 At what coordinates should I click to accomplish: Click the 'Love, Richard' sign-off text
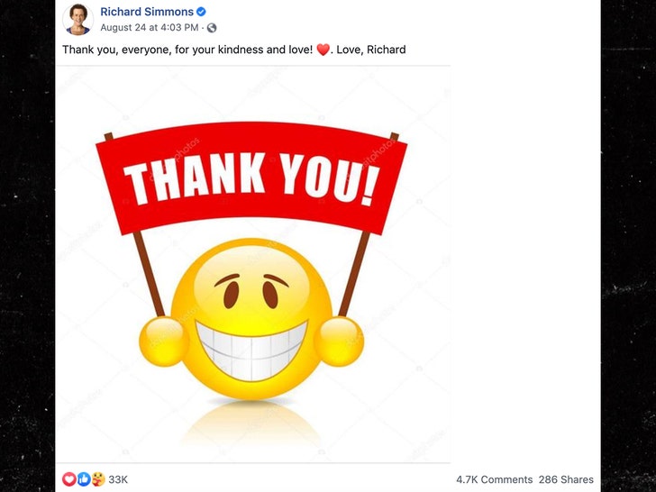371,50
